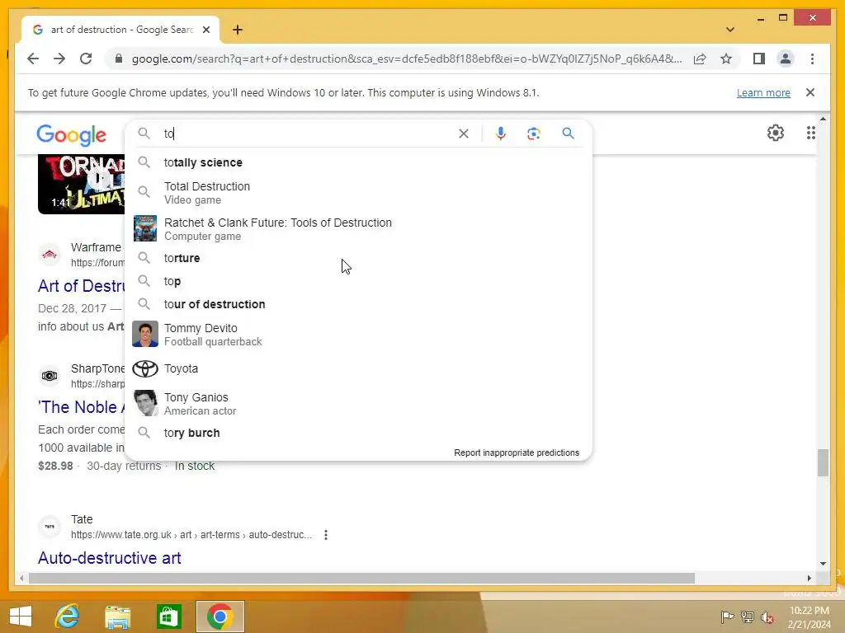Image resolution: width=845 pixels, height=633 pixels.
Task: Select the Ratchet & Clank suggestion
Action: coord(358,229)
